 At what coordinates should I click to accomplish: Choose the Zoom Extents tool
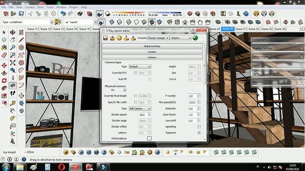pyautogui.click(x=13, y=63)
